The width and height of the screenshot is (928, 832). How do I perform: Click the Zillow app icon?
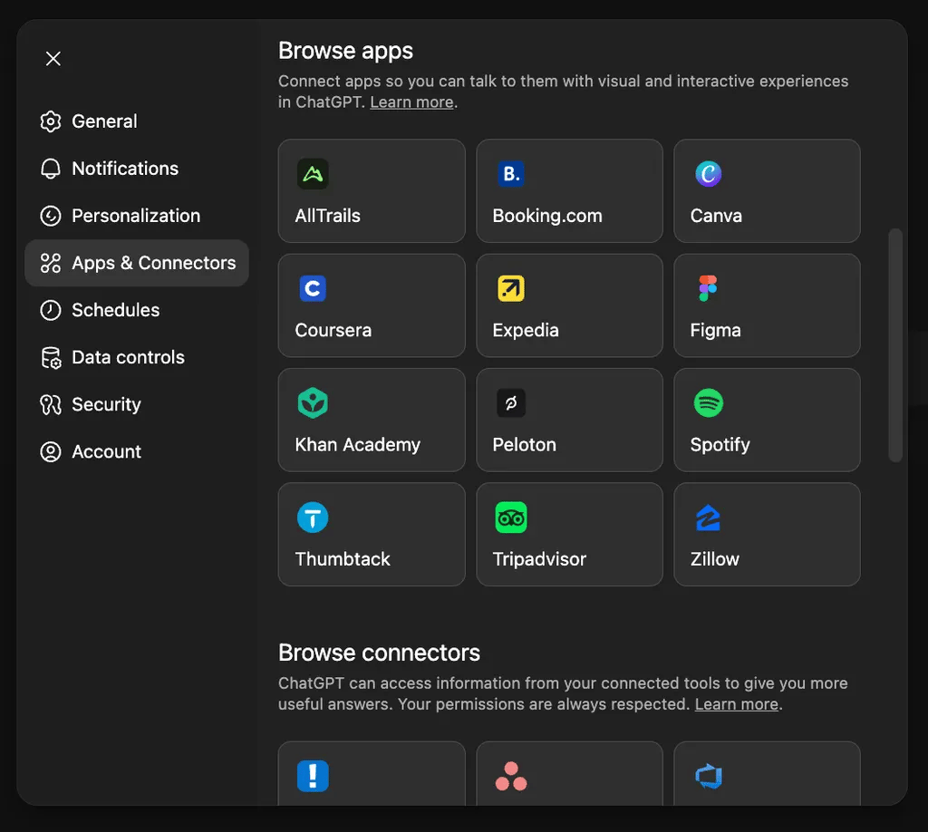click(x=708, y=518)
